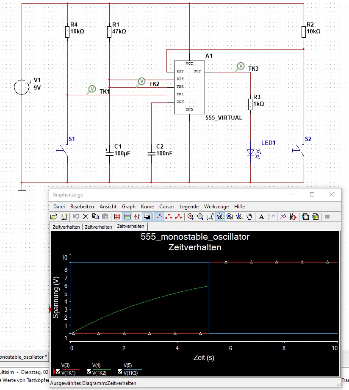Select the show lines only icon
This screenshot has height=390, width=349.
[159, 217]
